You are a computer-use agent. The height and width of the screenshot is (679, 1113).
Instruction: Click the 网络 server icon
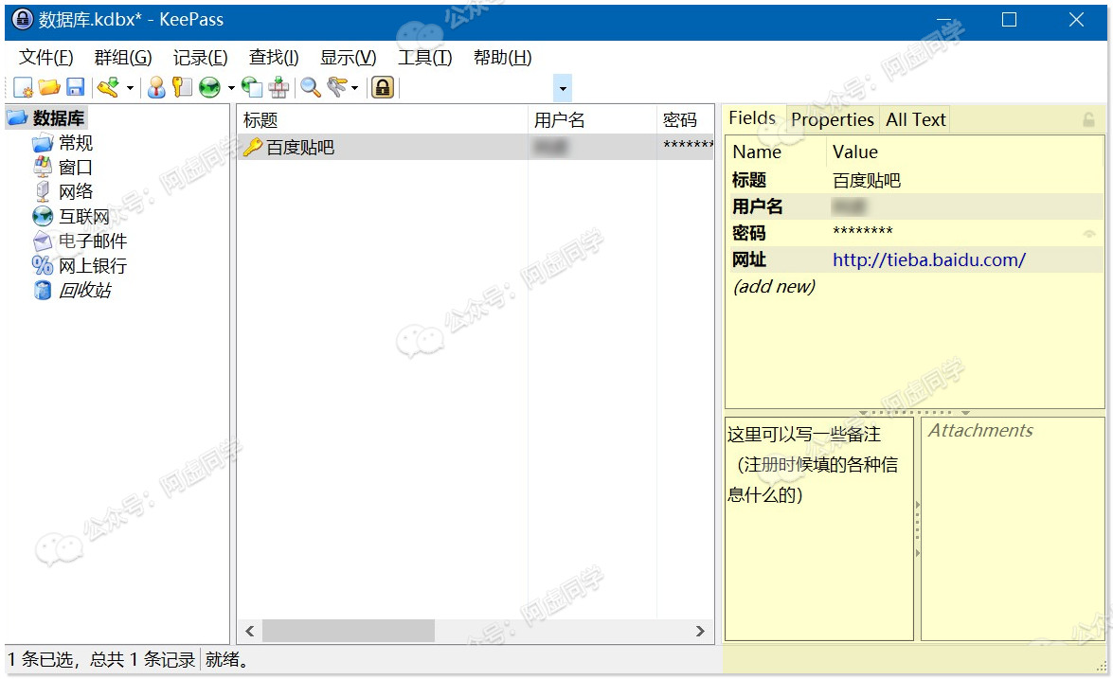[x=43, y=191]
